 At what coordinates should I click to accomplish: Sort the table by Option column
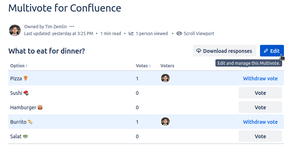19,66
